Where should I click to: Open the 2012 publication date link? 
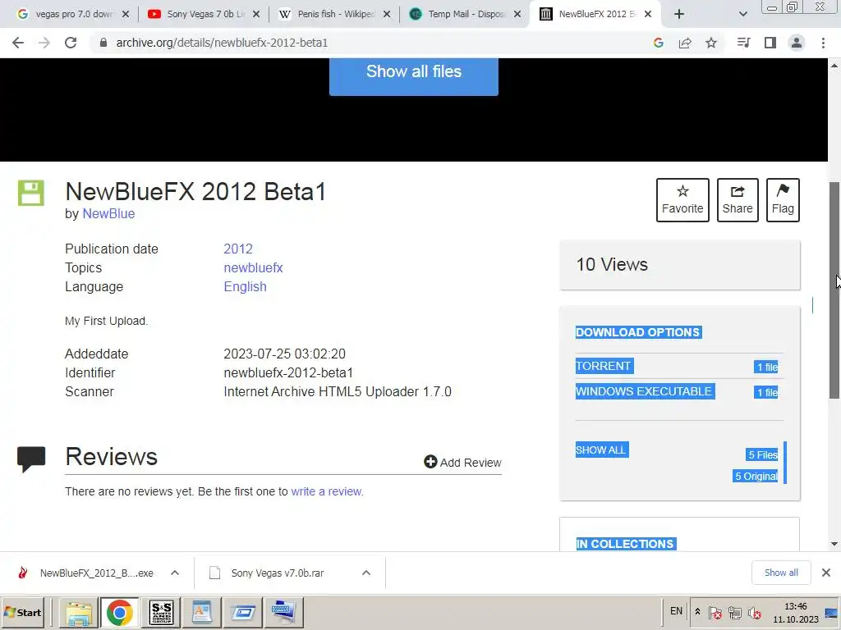click(x=238, y=249)
